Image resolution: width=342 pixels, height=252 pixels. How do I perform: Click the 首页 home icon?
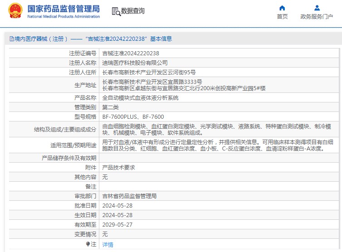(x=282, y=8)
